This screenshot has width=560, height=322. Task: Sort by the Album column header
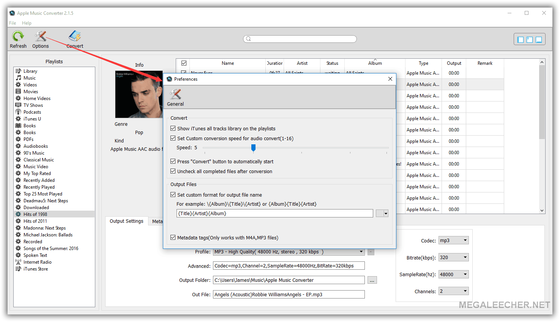(x=375, y=63)
